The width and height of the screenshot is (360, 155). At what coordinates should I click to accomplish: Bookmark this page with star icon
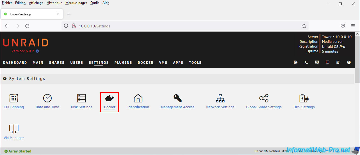[304, 26]
